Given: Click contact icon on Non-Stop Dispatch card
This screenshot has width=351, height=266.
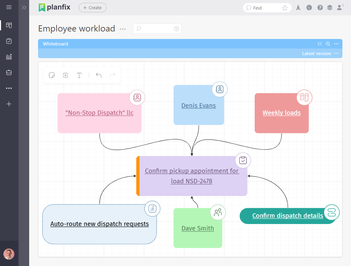Looking at the screenshot, I should click(x=137, y=97).
